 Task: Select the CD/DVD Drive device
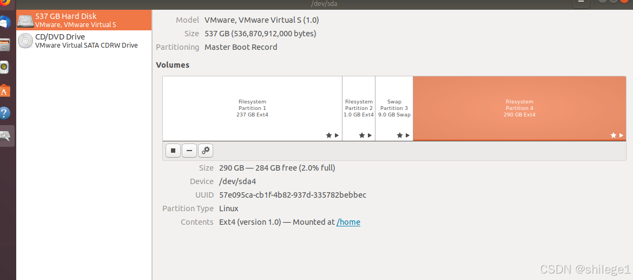click(x=84, y=41)
